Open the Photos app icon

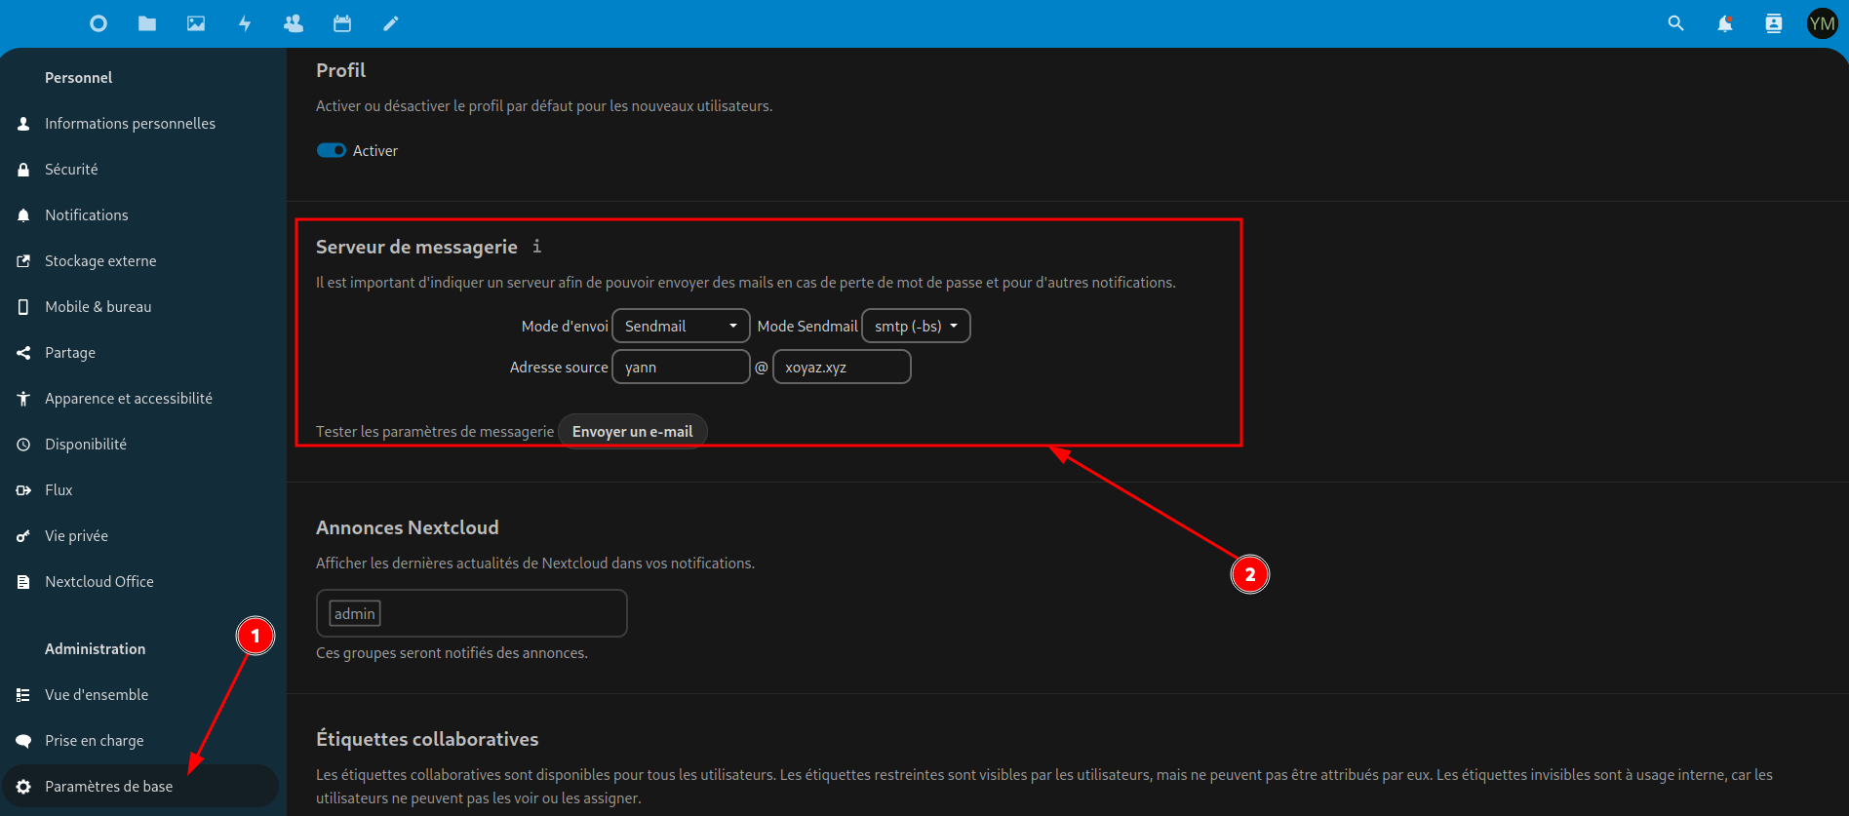pyautogui.click(x=196, y=23)
